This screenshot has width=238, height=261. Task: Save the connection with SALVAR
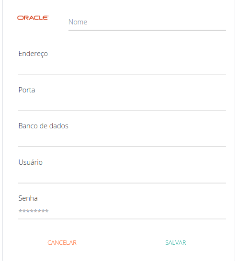176,243
